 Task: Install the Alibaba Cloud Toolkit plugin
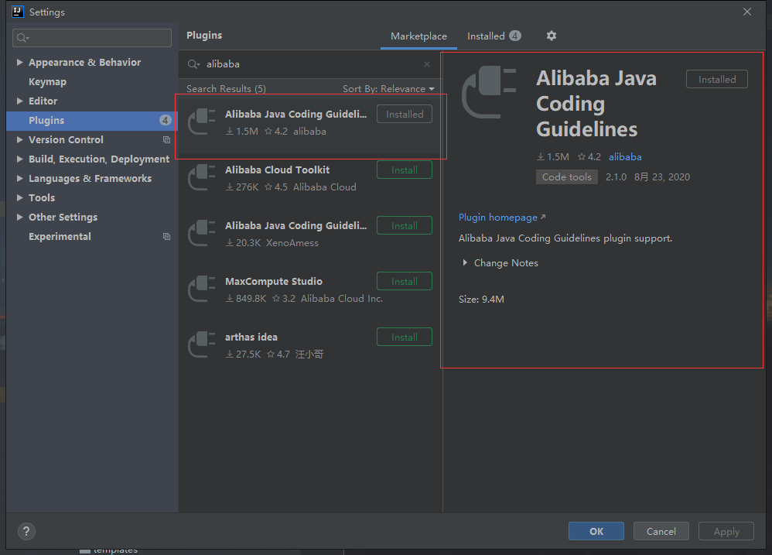click(x=405, y=170)
